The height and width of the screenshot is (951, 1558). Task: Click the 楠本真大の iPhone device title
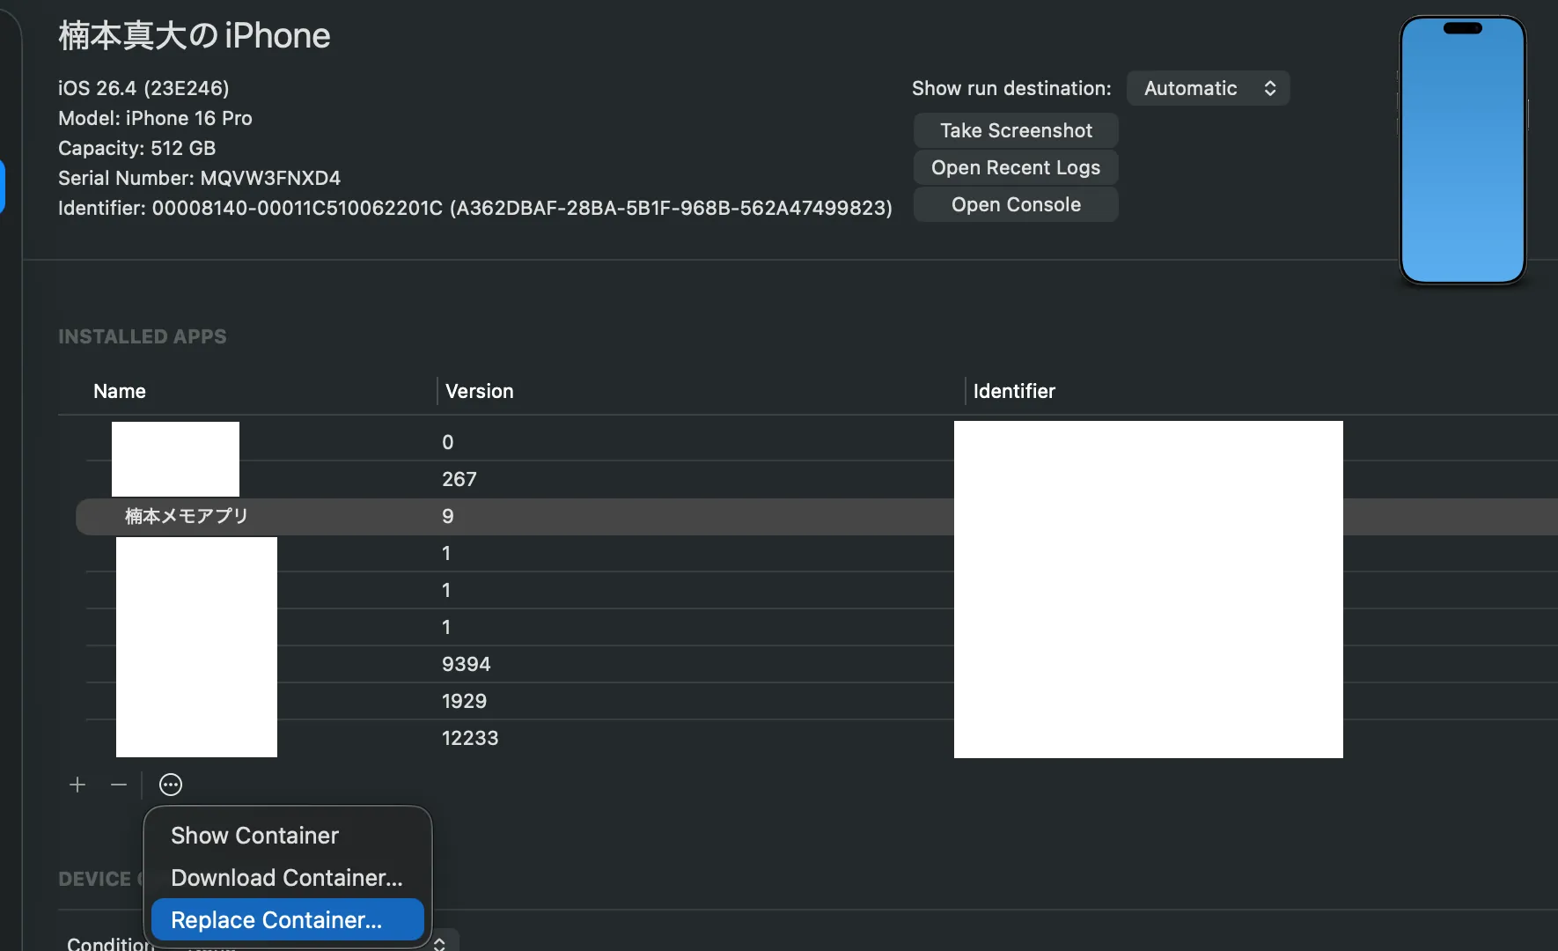pyautogui.click(x=195, y=36)
